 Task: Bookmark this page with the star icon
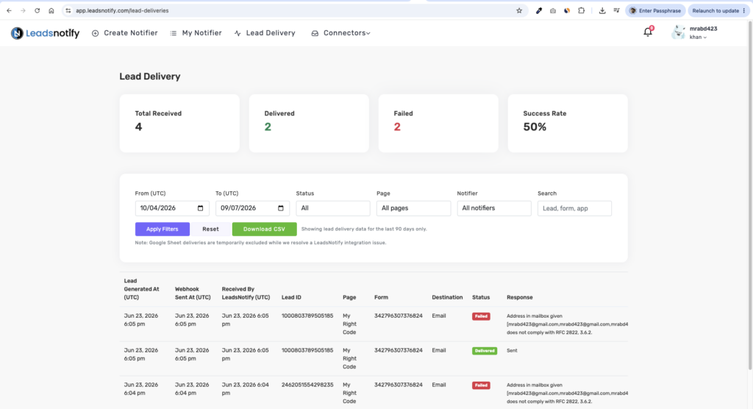519,10
